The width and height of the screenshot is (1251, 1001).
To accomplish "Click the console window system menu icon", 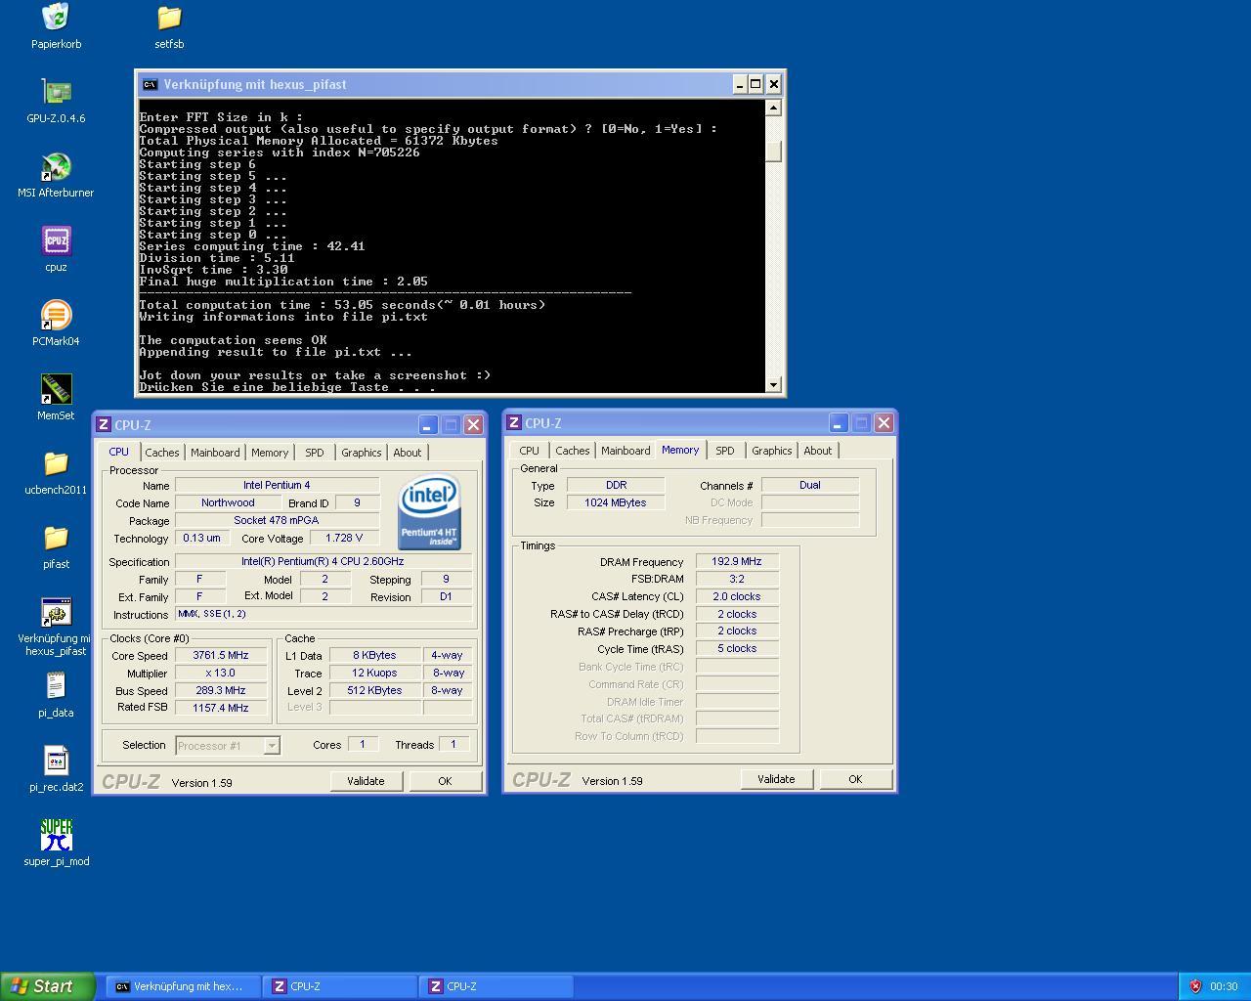I will (150, 84).
